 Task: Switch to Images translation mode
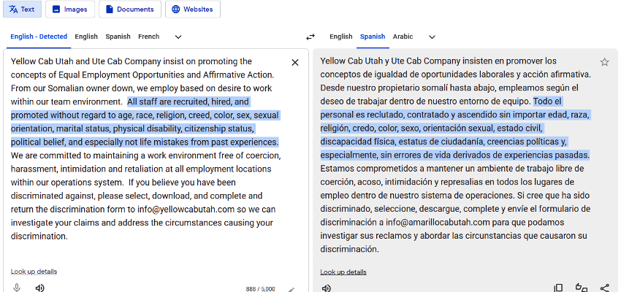click(70, 9)
